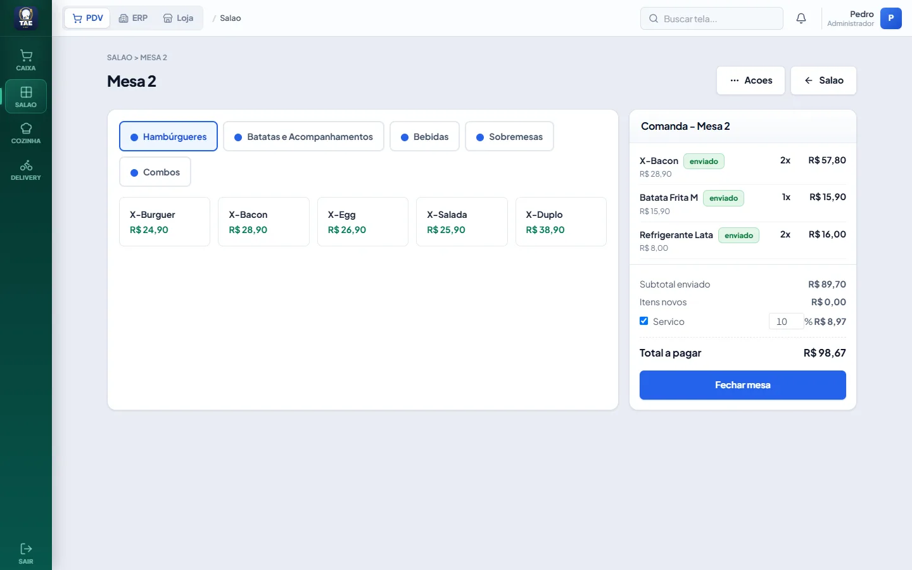The height and width of the screenshot is (570, 912).
Task: Toggle the Servico checkbox
Action: pyautogui.click(x=644, y=321)
